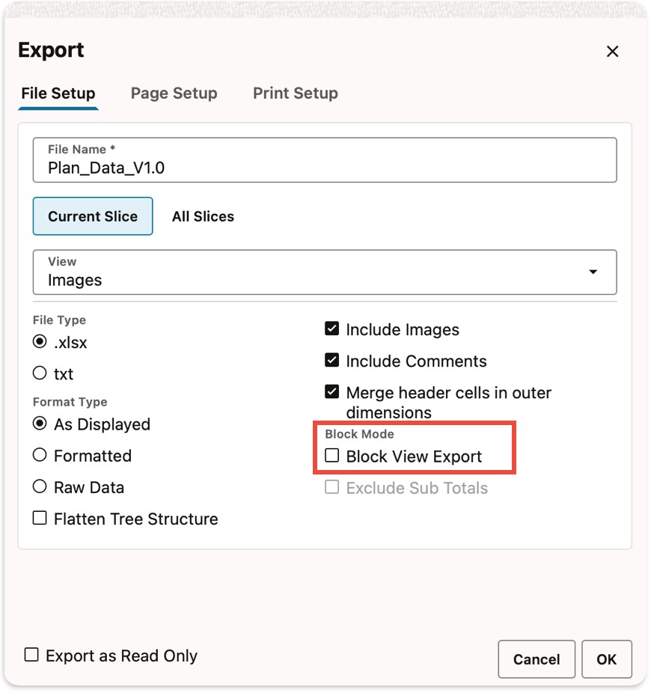Close the Export dialog
The image size is (651, 693).
[612, 51]
